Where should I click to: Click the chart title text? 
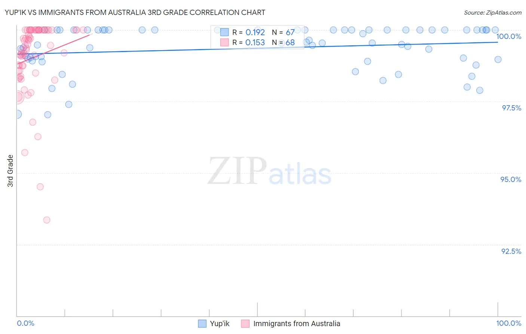click(135, 13)
